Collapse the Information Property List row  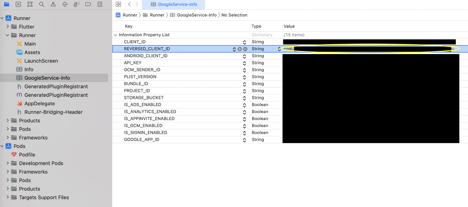(115, 35)
